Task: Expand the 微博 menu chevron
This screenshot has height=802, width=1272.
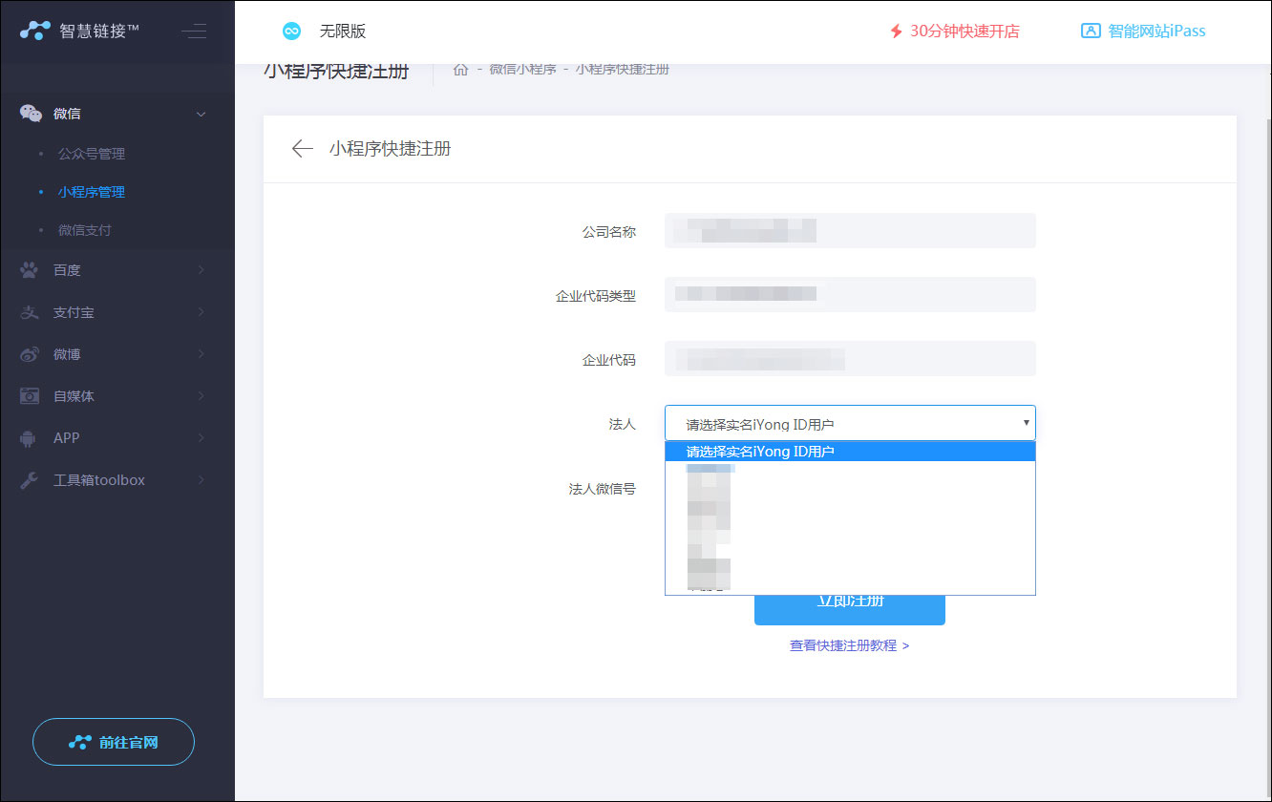Action: tap(201, 354)
